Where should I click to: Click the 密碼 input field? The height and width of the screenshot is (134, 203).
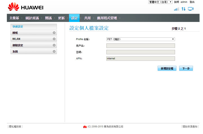point(141,52)
